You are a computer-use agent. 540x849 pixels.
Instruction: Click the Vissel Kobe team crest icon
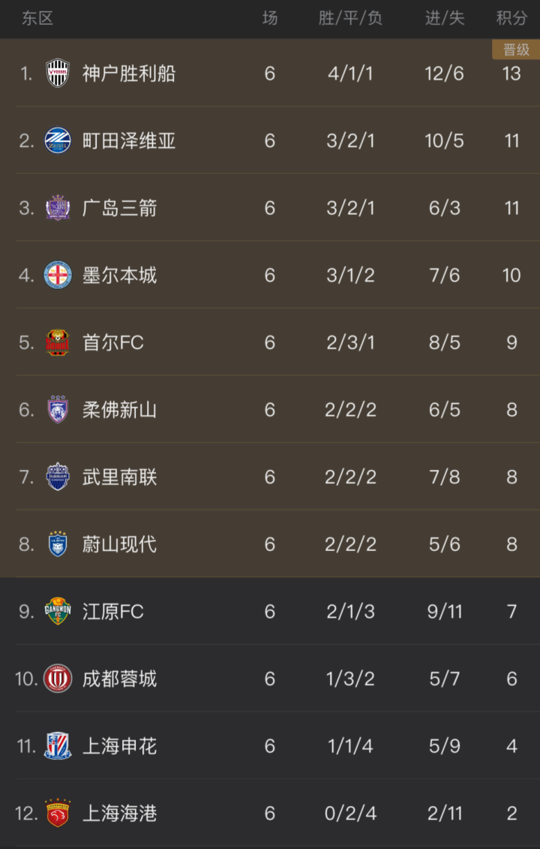(x=58, y=74)
